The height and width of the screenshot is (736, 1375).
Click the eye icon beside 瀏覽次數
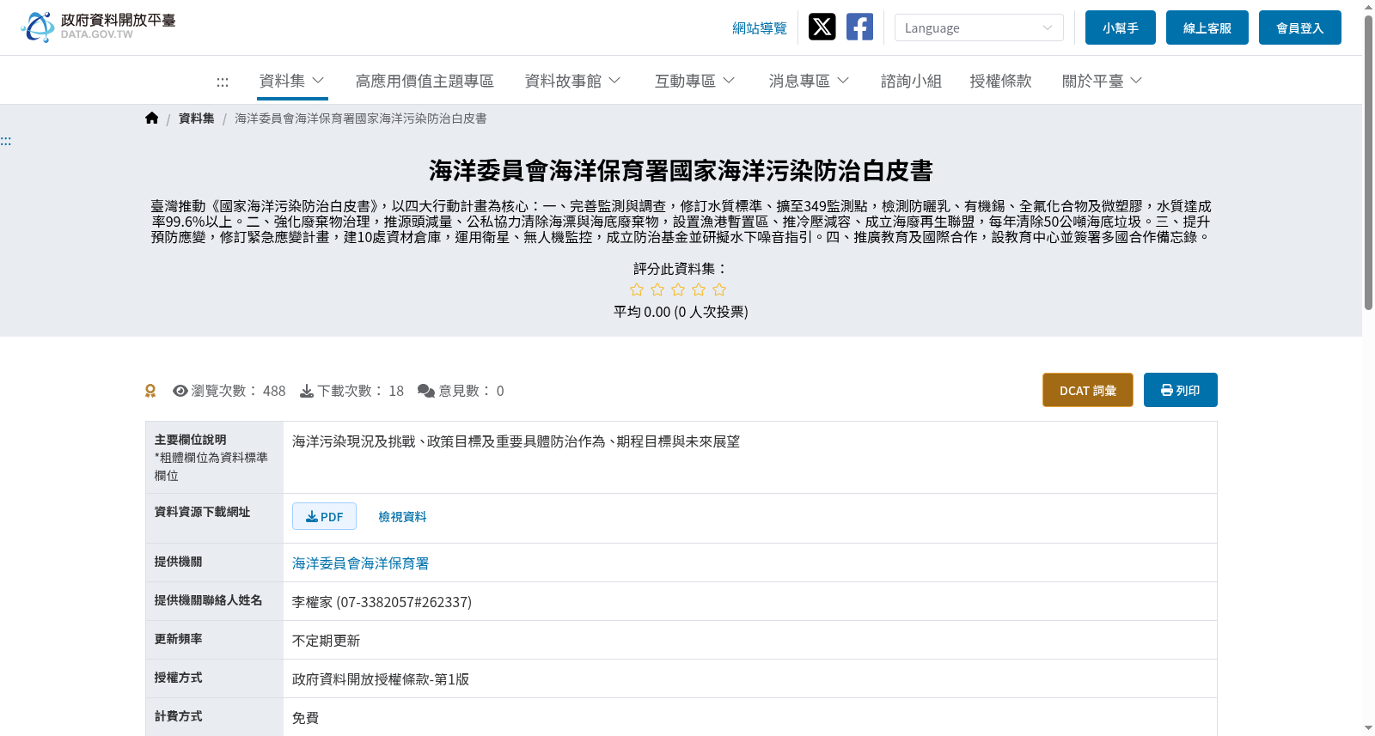180,391
